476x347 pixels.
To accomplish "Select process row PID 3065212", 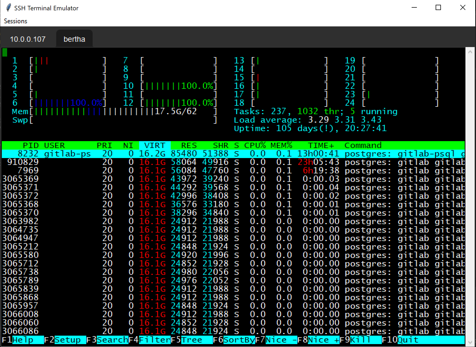I will [x=233, y=247].
